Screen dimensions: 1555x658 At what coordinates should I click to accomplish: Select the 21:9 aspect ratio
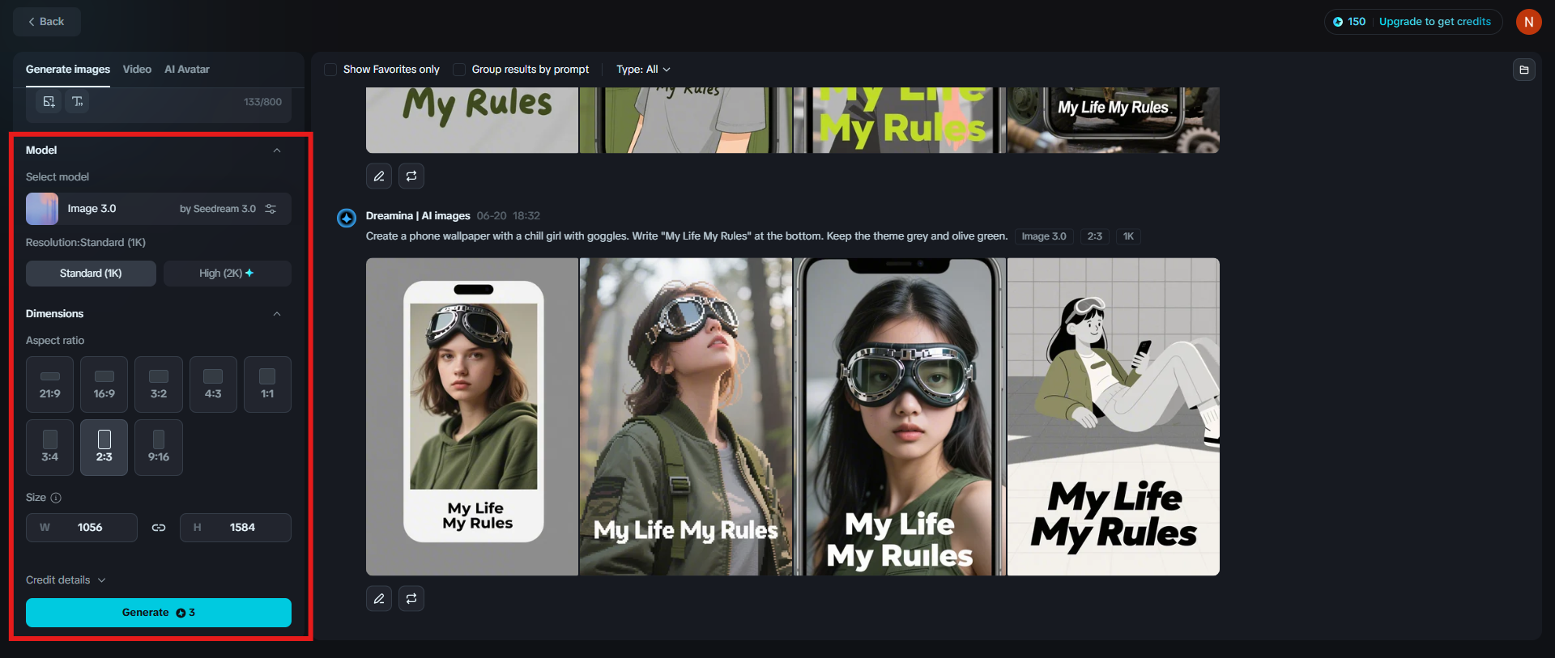pyautogui.click(x=49, y=384)
